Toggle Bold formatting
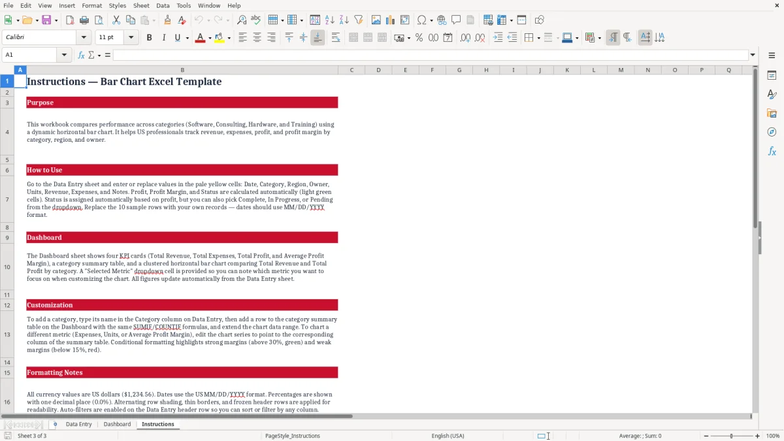784x441 pixels. pyautogui.click(x=150, y=38)
